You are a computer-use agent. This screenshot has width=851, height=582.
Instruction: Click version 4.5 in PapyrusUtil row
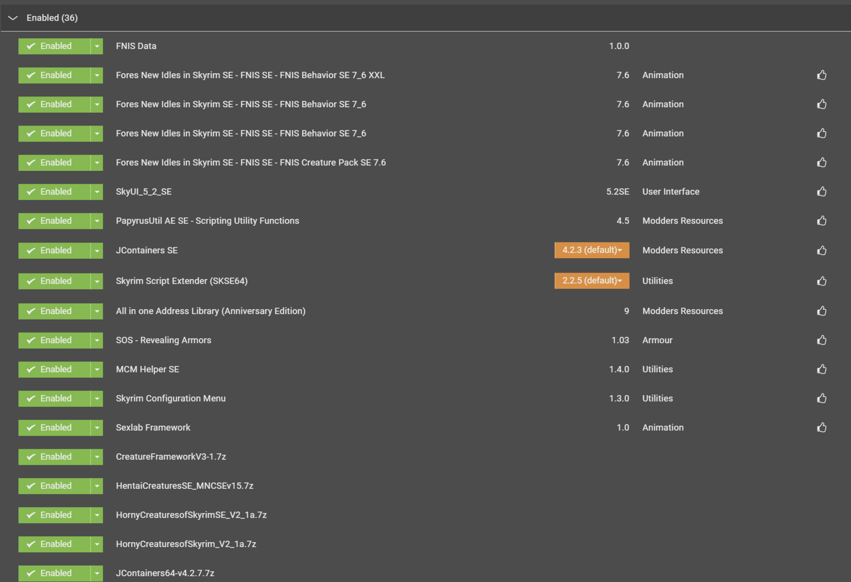pyautogui.click(x=623, y=220)
